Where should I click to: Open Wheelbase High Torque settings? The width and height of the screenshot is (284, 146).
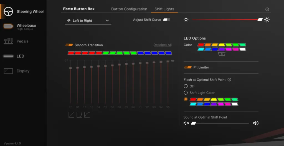[26, 27]
